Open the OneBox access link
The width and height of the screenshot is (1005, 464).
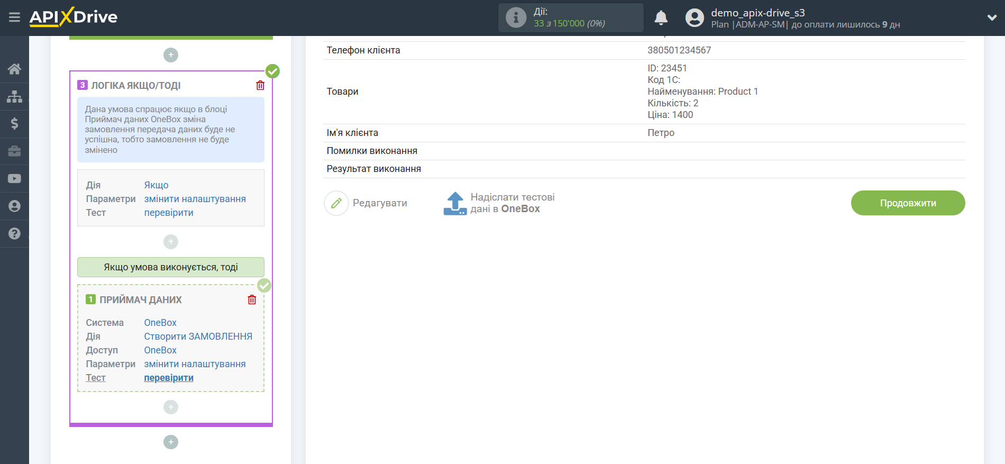coord(160,350)
